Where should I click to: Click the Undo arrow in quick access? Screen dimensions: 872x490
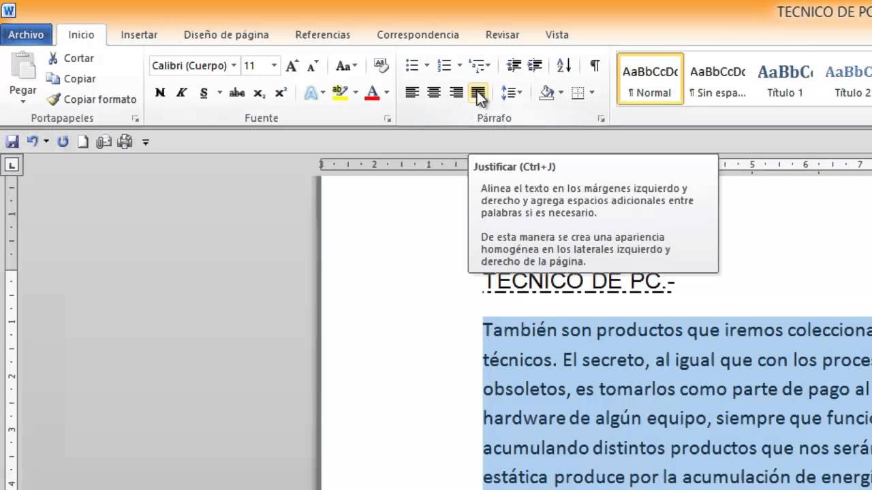point(32,142)
